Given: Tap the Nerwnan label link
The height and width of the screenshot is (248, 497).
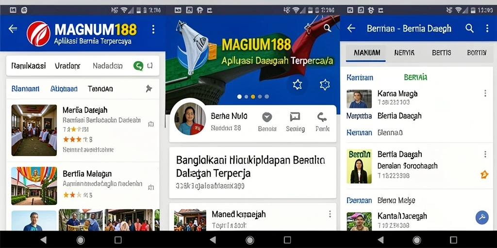Looking at the screenshot, I should 359,133.
